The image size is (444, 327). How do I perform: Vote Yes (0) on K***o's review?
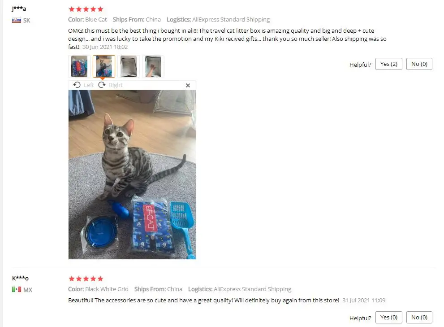[x=389, y=318]
